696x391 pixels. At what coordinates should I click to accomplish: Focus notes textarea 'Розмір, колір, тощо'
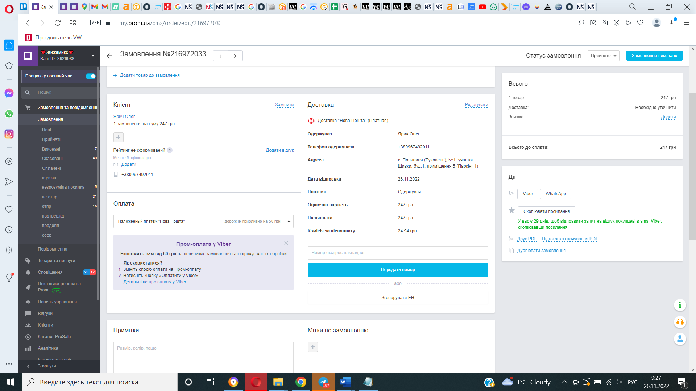point(203,357)
